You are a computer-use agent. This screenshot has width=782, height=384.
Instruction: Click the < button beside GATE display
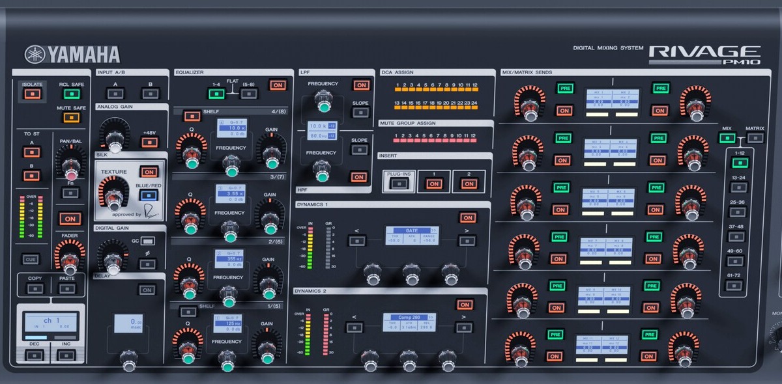pos(356,241)
